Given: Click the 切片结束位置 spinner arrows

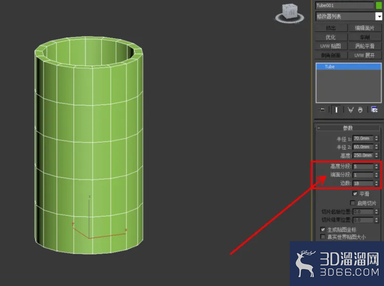Looking at the screenshot, I should tap(376, 220).
